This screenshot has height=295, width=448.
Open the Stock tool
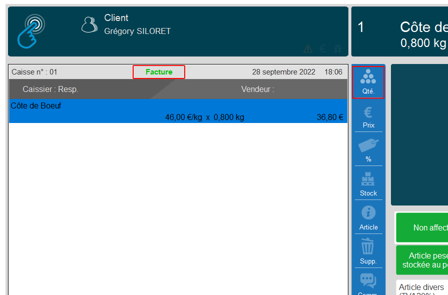pyautogui.click(x=368, y=184)
